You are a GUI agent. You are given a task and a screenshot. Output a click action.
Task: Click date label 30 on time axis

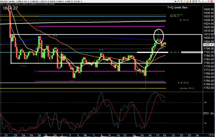click(55, 136)
